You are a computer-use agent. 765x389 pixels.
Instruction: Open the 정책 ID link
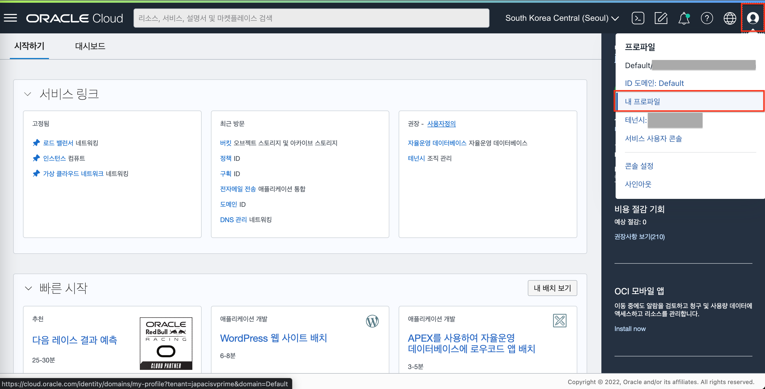point(225,158)
